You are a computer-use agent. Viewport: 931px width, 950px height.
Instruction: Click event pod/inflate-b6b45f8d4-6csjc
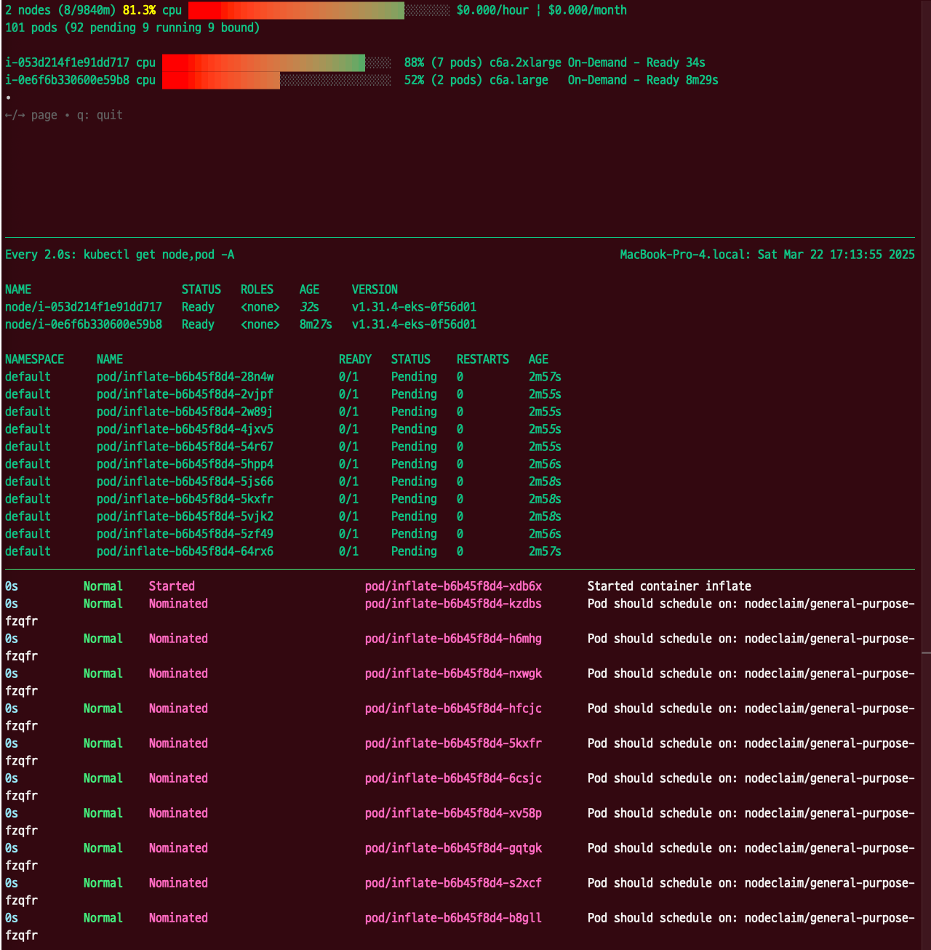point(453,778)
